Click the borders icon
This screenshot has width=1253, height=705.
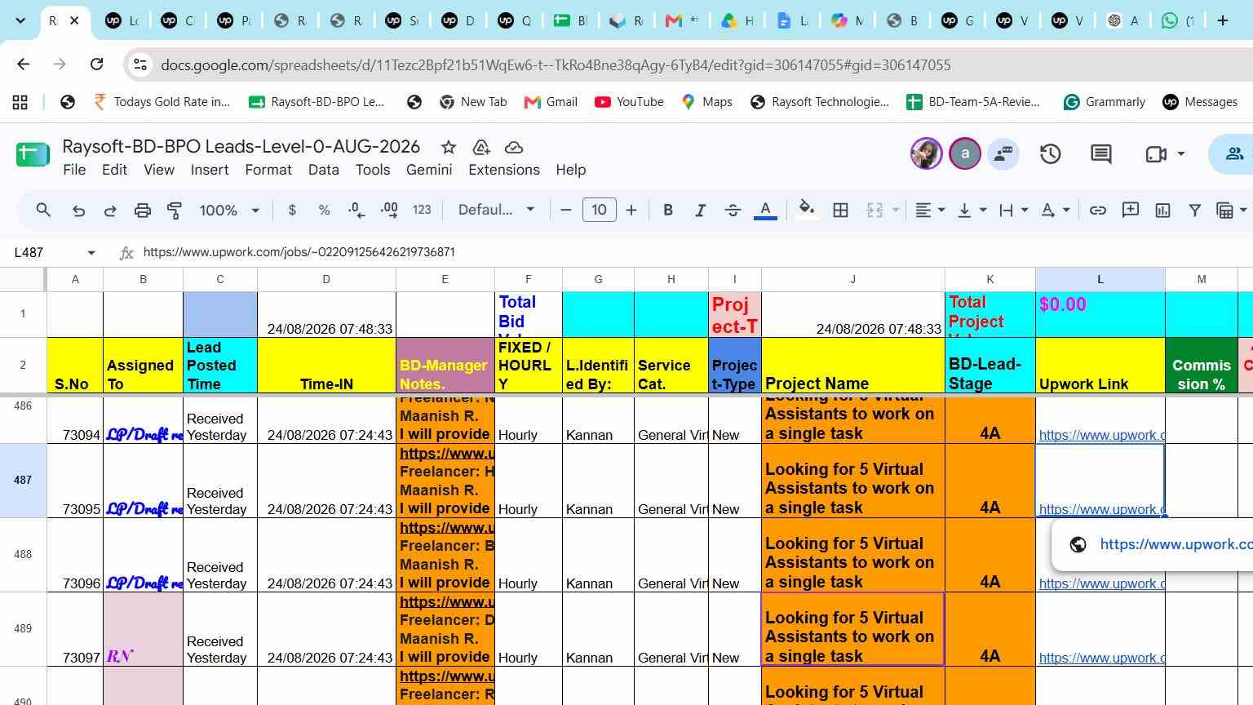(840, 211)
